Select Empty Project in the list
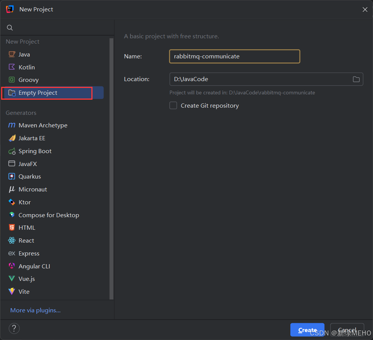Viewport: 373px width, 340px height. point(38,93)
